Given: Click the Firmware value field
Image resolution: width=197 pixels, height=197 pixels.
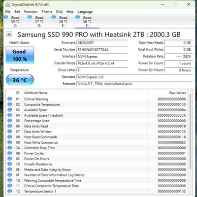Looking at the screenshot, I should [x=102, y=43].
